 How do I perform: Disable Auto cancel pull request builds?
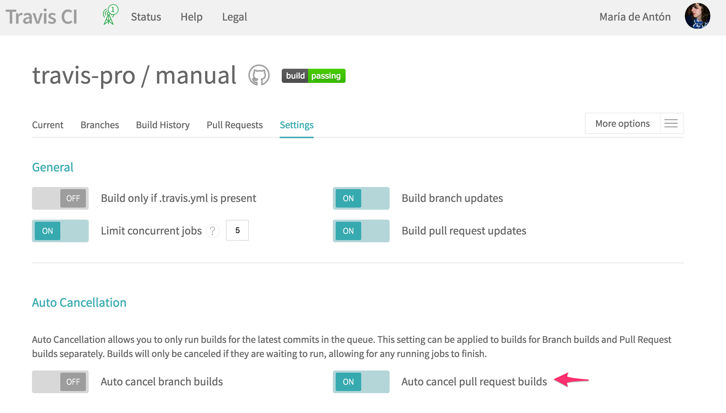tap(361, 382)
